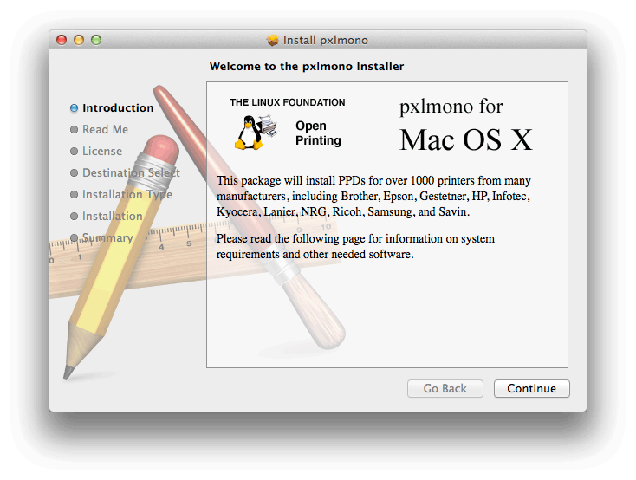Select the License step

[x=102, y=151]
